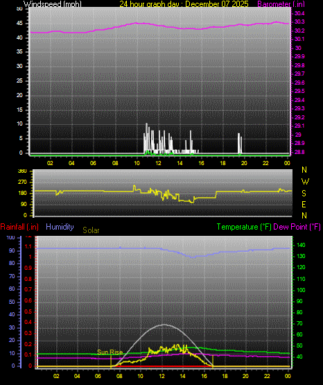Screen dimensions: 323x385
Task: Click the Sun Rise marker label
Action: (x=110, y=352)
